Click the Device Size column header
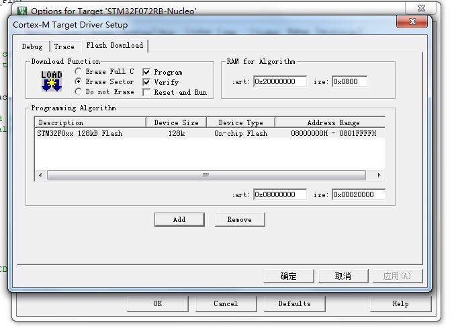This screenshot has width=456, height=329. (176, 122)
